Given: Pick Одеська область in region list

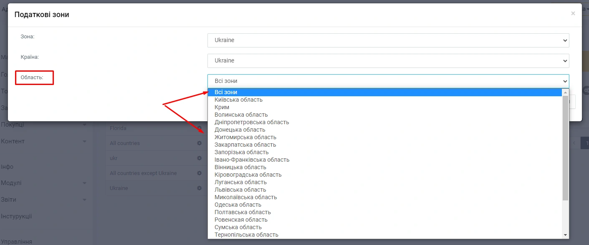Looking at the screenshot, I should 238,205.
